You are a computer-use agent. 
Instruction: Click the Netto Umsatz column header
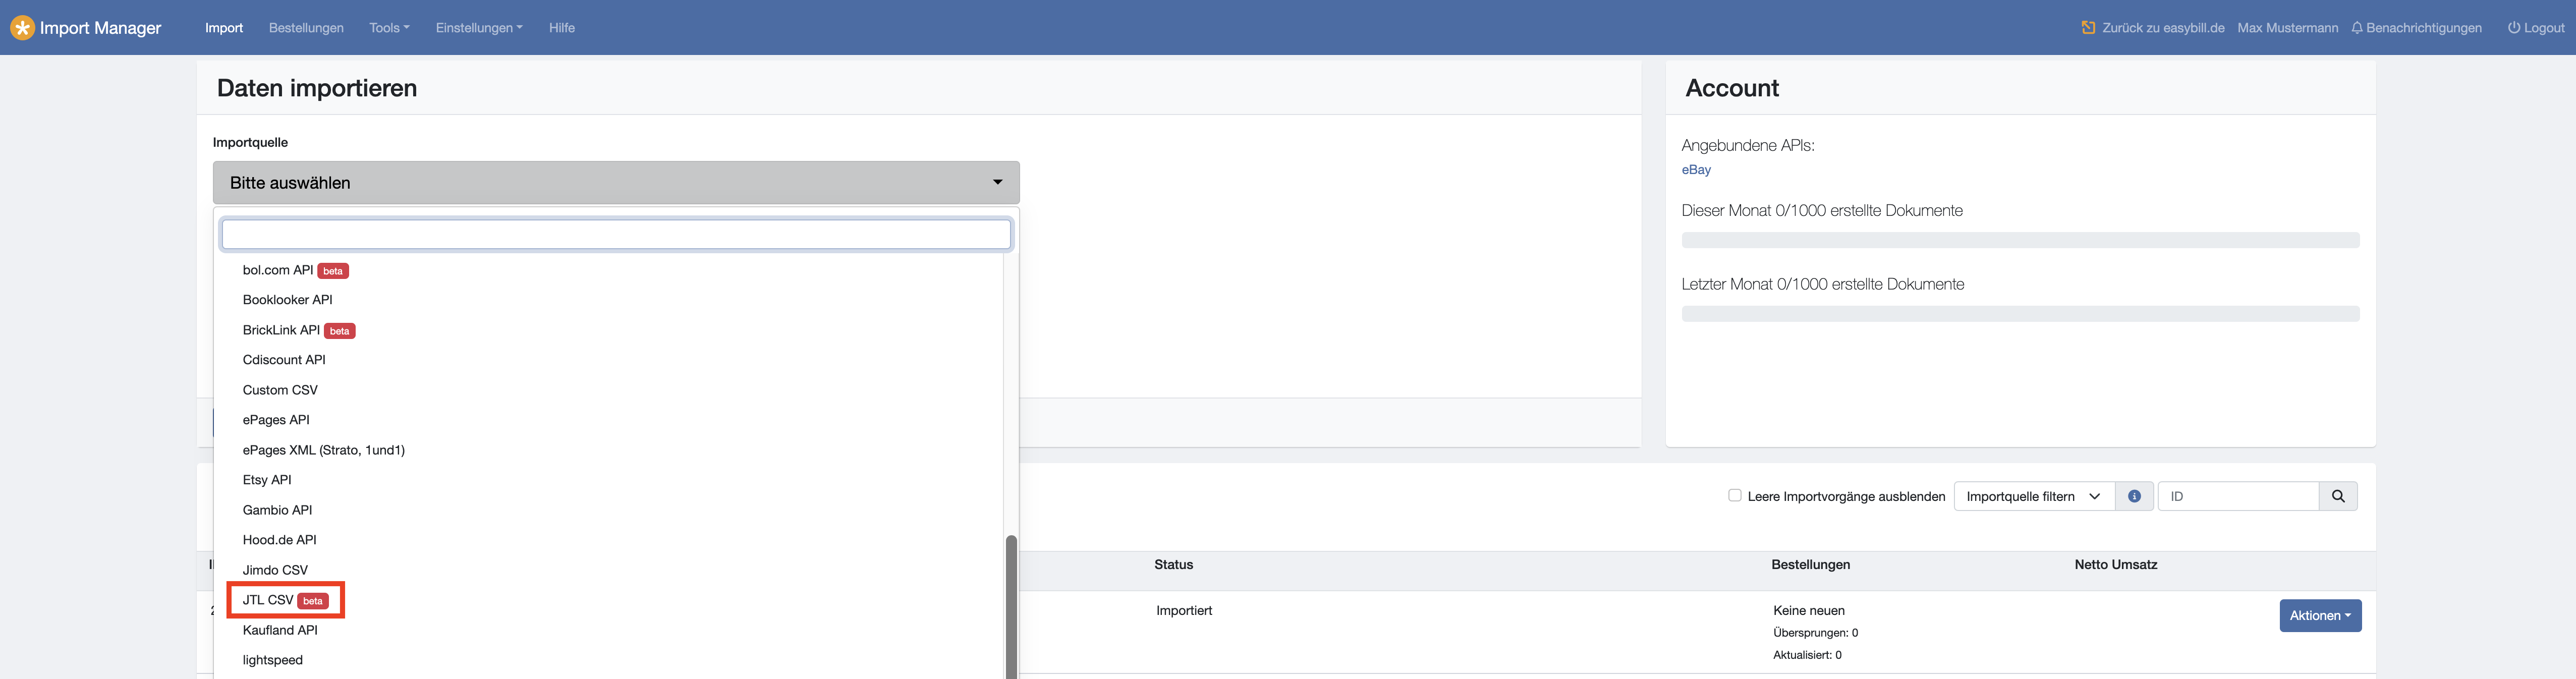(x=2116, y=565)
